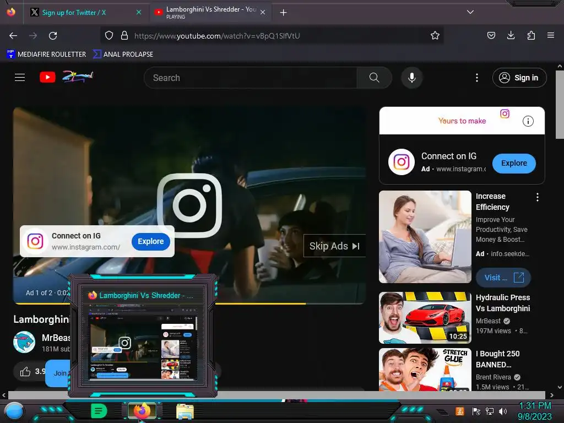Click Skip Ads on the video
Viewport: 564px width, 423px height.
point(334,246)
